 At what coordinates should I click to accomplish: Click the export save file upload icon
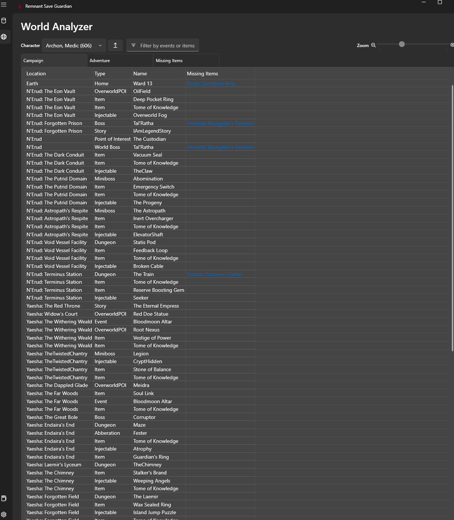point(115,45)
